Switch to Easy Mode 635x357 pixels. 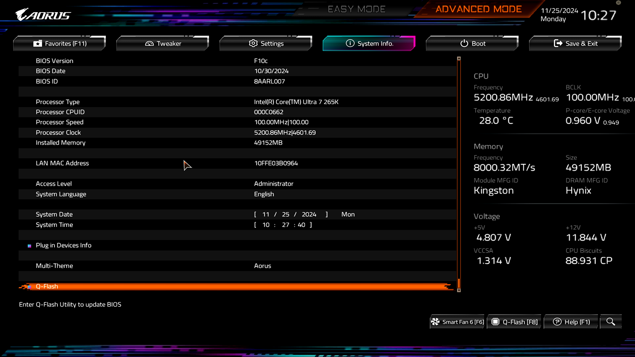(x=357, y=9)
